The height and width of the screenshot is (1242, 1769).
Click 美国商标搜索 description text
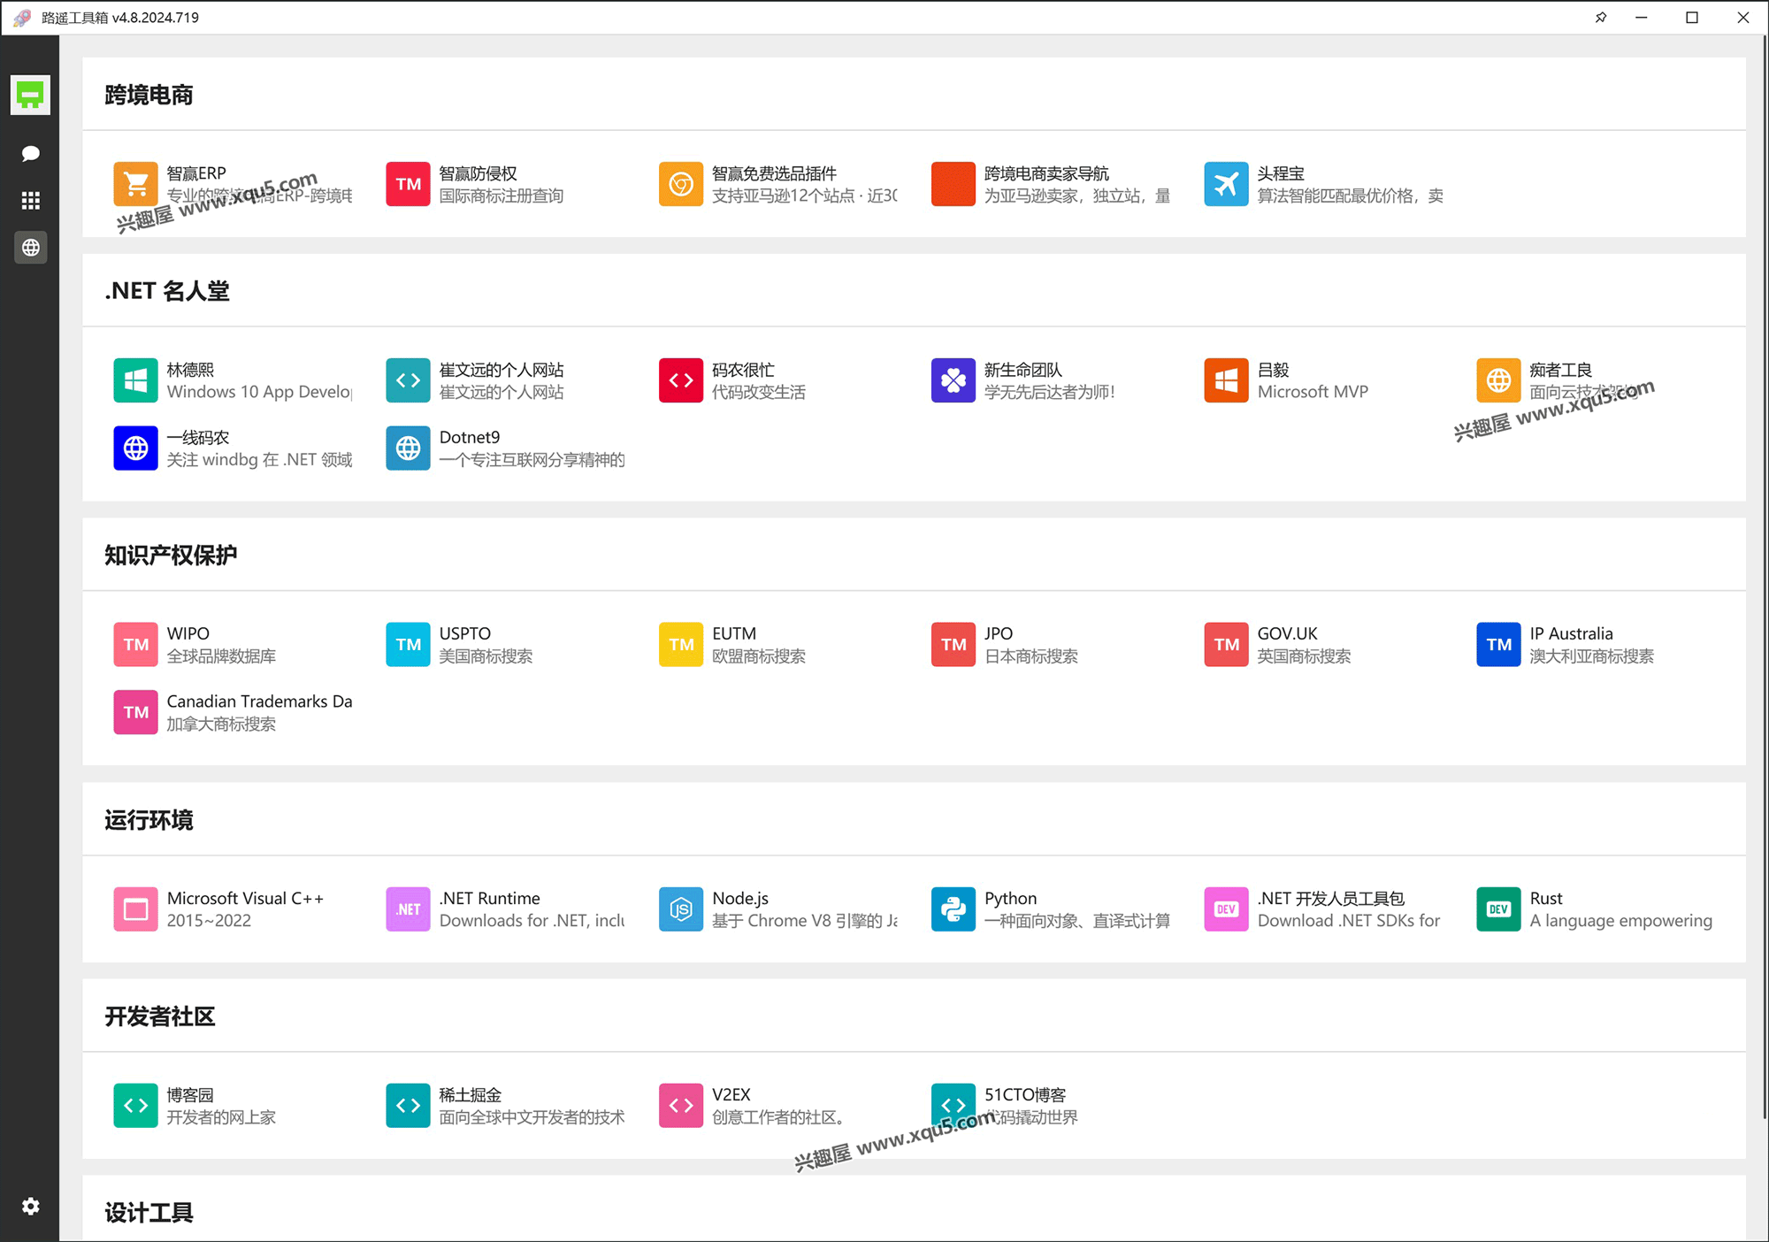(x=486, y=656)
